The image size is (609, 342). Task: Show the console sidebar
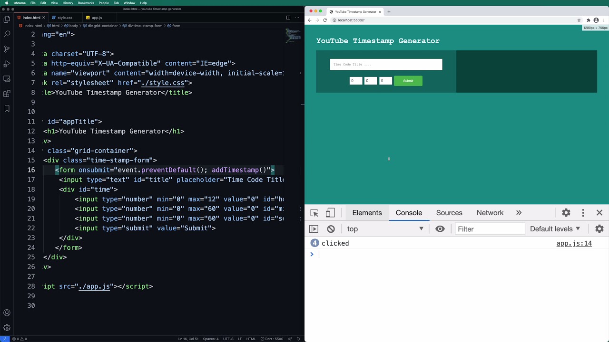(x=314, y=229)
